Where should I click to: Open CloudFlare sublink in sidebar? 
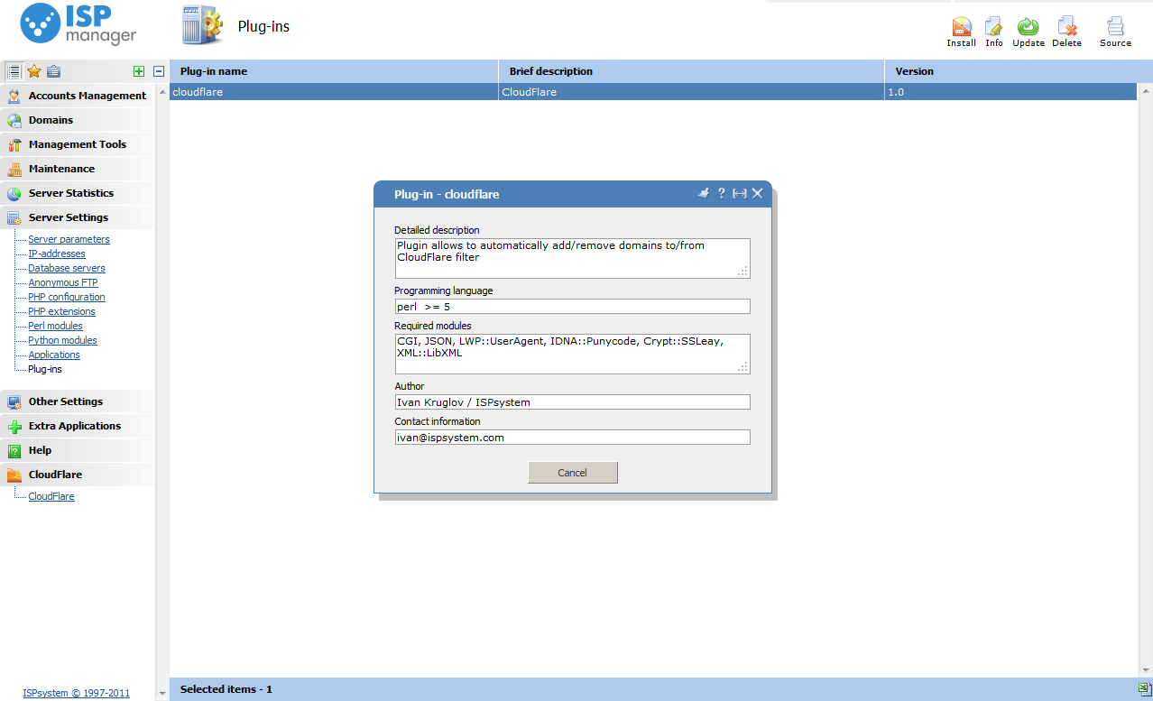(51, 496)
